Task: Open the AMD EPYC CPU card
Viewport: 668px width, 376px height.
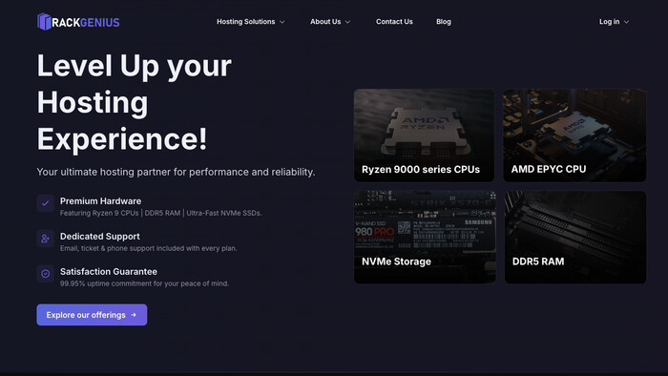Action: pyautogui.click(x=574, y=136)
